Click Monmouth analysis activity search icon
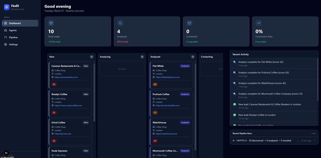The image size is (321, 158). coord(235,94)
